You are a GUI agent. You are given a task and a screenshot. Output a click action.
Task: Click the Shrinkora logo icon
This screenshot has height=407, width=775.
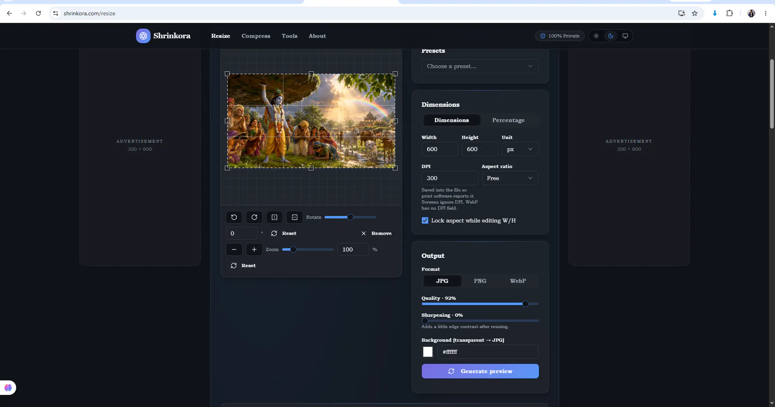pyautogui.click(x=143, y=36)
